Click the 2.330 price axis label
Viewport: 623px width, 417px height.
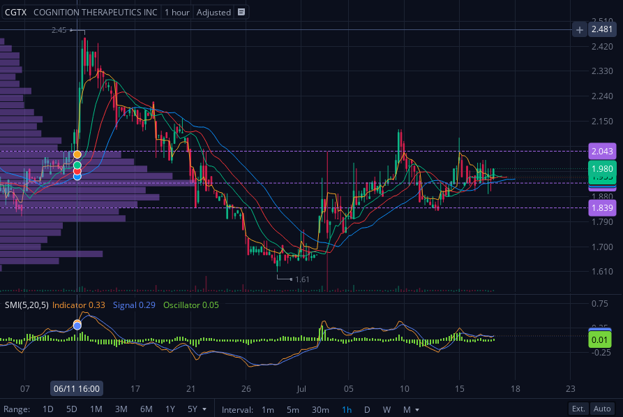(602, 71)
